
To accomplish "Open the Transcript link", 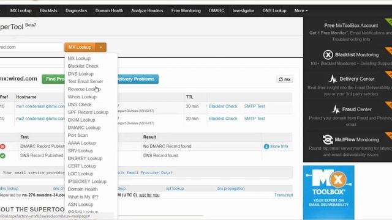I will tap(284, 195).
